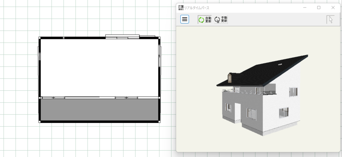Click the 手動更新 manual update button

(x=221, y=20)
